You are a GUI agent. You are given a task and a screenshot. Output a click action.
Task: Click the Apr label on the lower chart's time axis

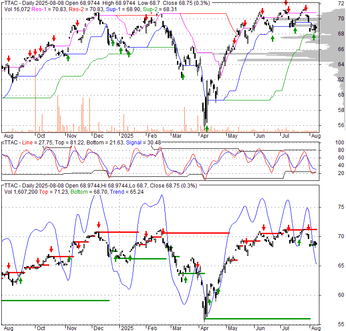click(205, 328)
